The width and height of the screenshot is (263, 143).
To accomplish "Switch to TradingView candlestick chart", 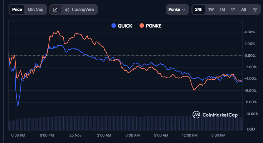I will (x=80, y=9).
